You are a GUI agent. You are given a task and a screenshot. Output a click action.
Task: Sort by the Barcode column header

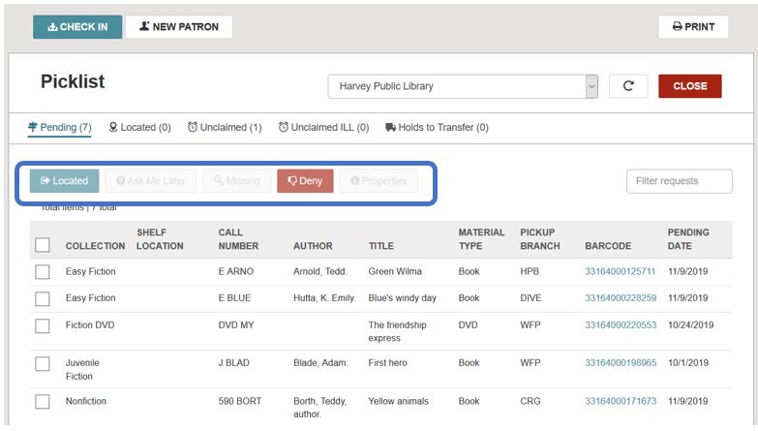[608, 246]
